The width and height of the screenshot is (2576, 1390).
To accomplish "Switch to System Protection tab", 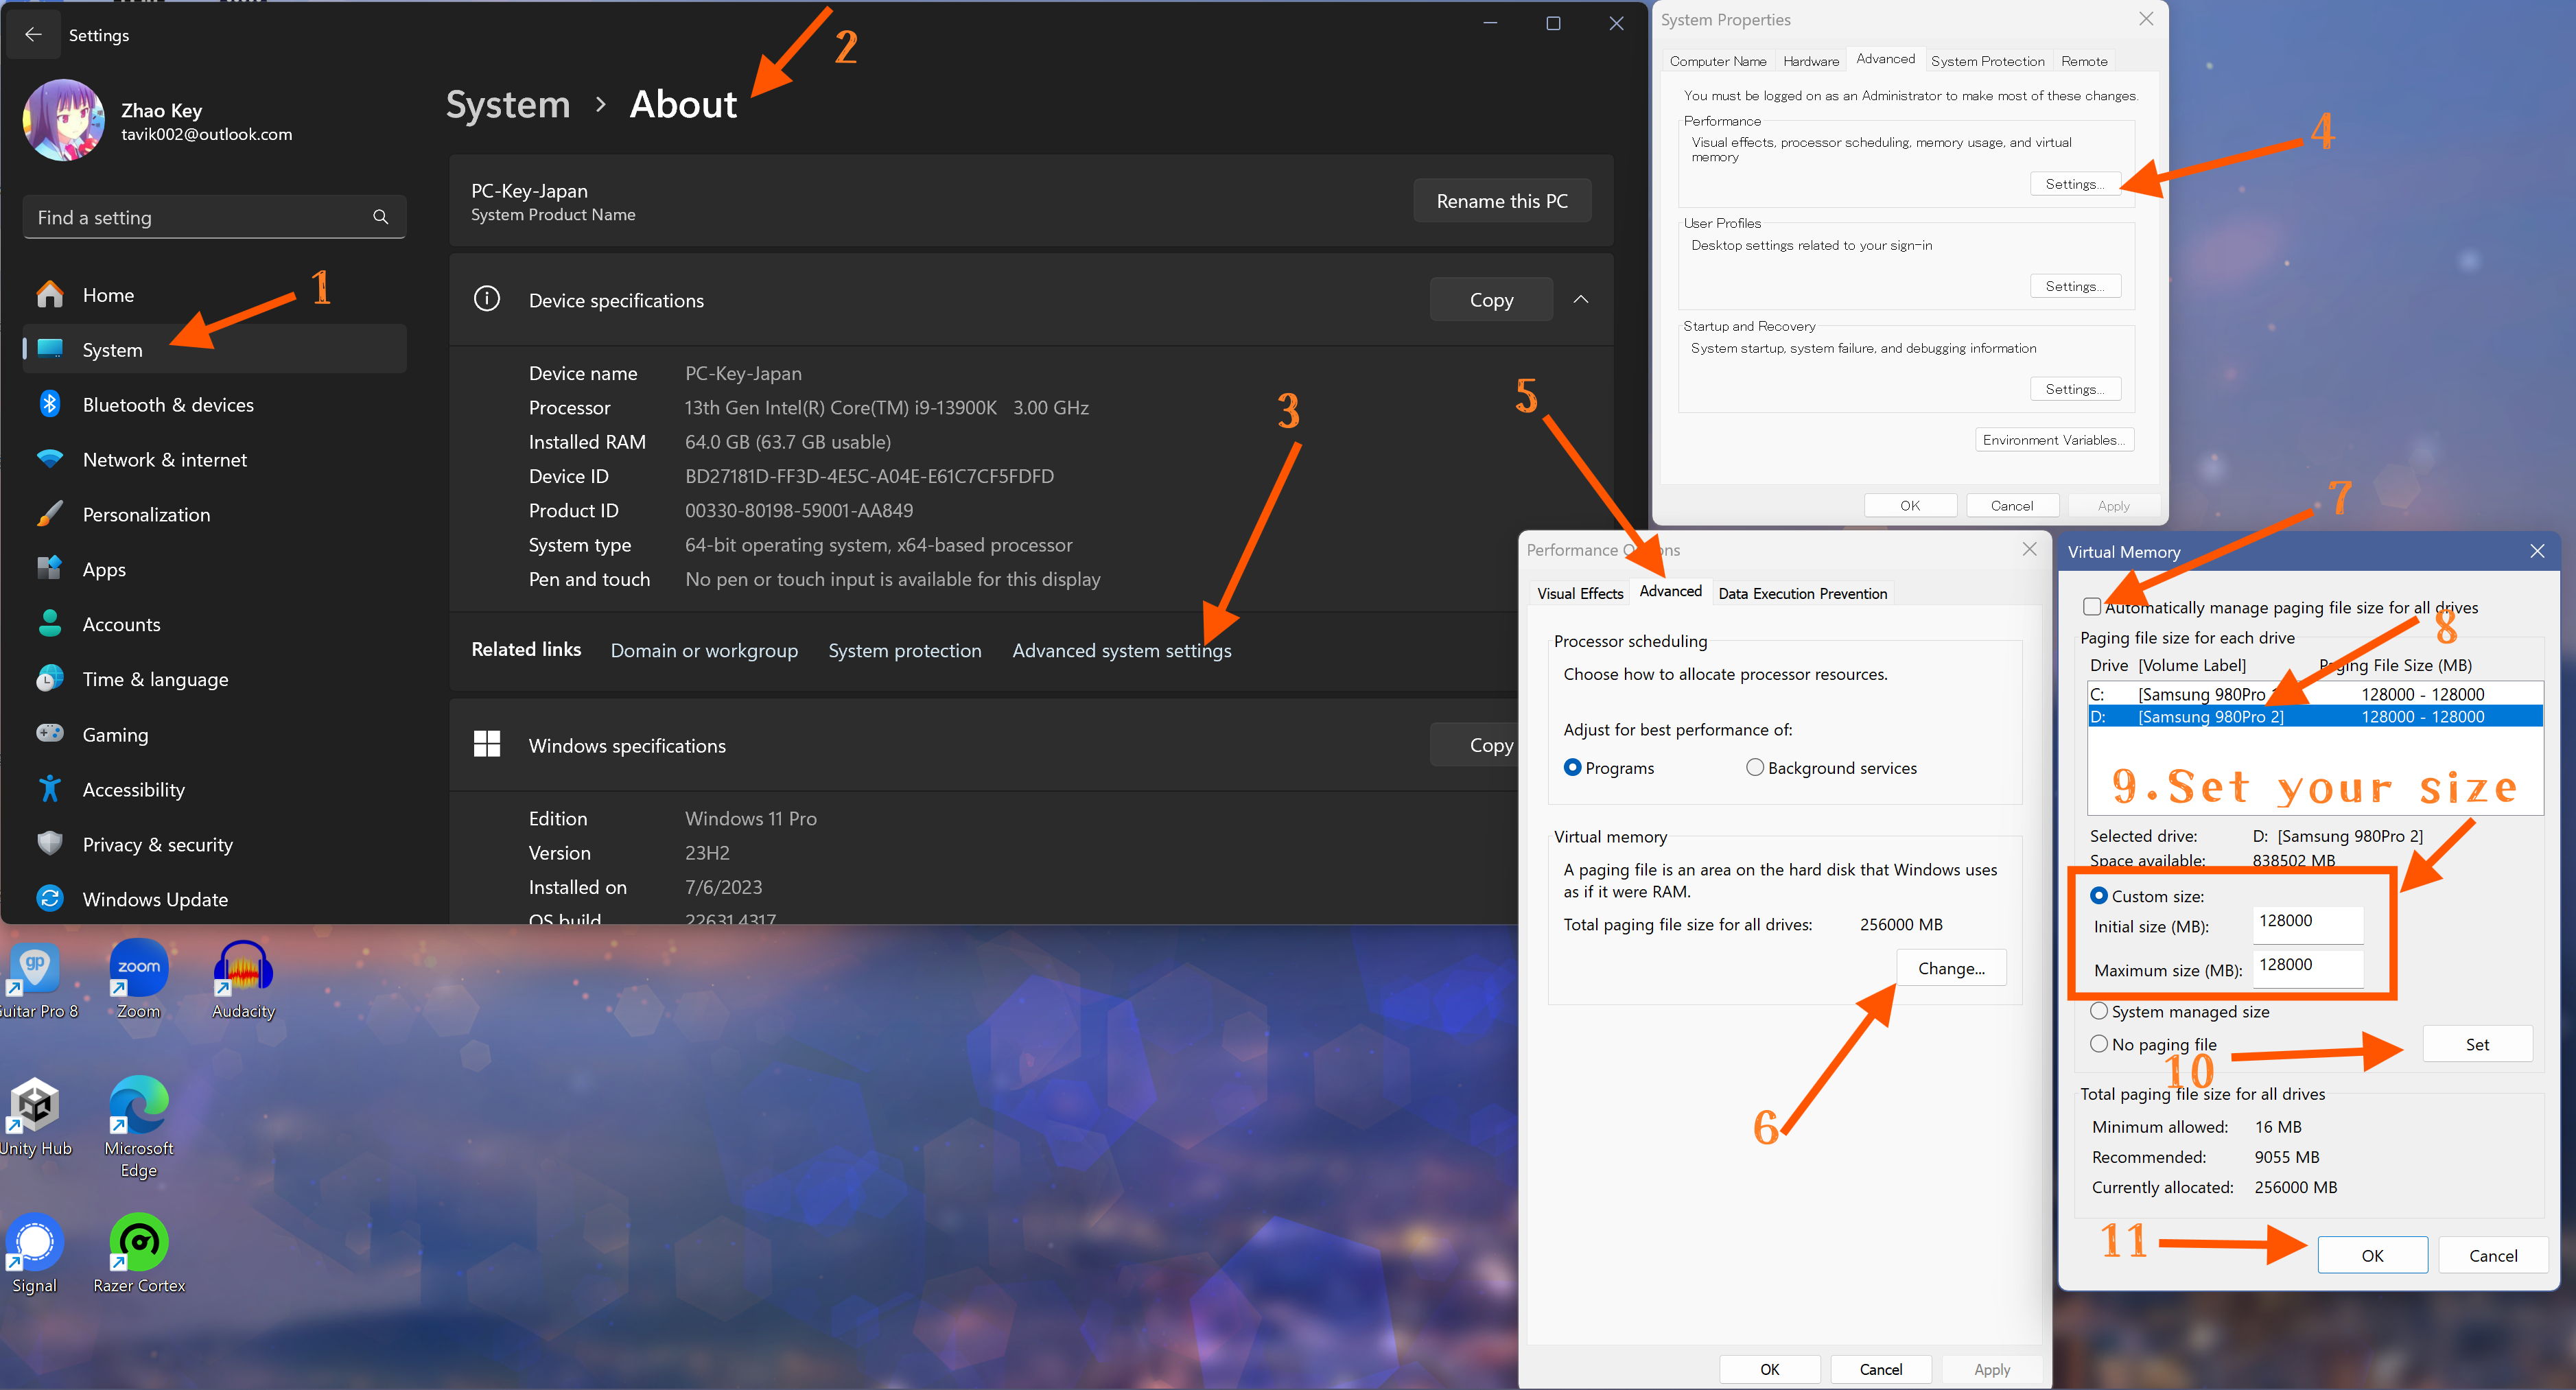I will 1987,61.
